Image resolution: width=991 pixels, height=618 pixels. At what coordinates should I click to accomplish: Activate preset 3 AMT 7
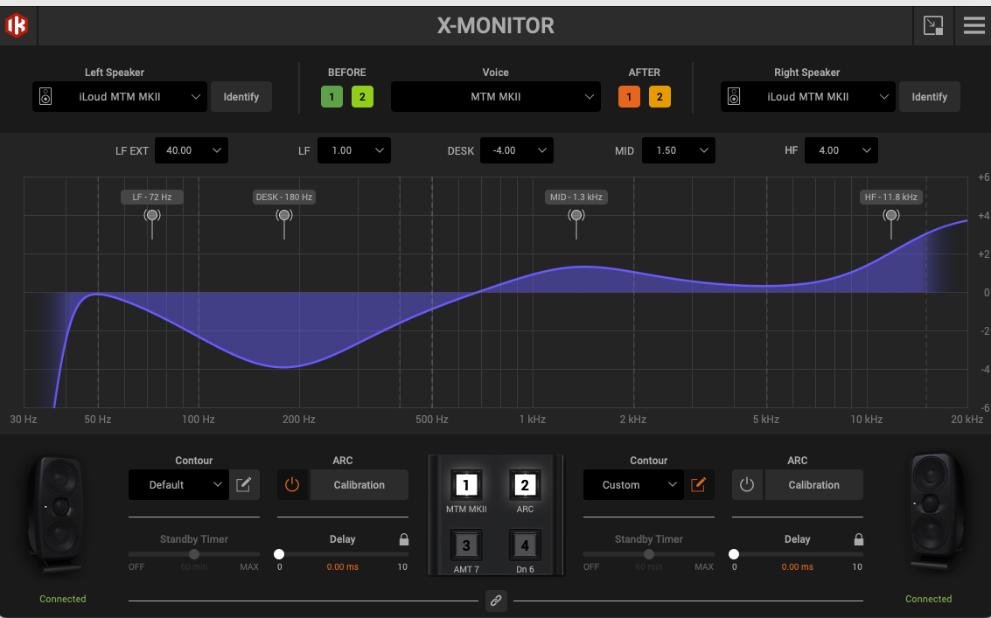point(466,545)
